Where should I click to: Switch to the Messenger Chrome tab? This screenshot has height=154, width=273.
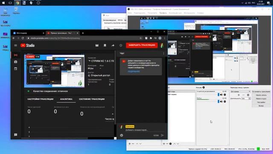28,33
